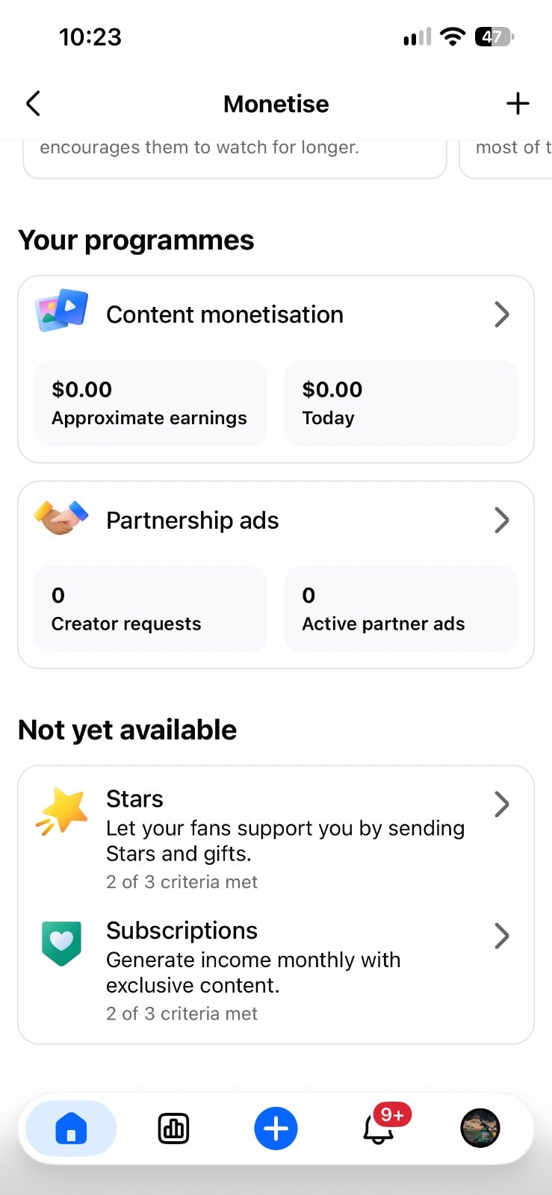The image size is (552, 1195).
Task: Go back using the left arrow icon
Action: click(x=33, y=104)
